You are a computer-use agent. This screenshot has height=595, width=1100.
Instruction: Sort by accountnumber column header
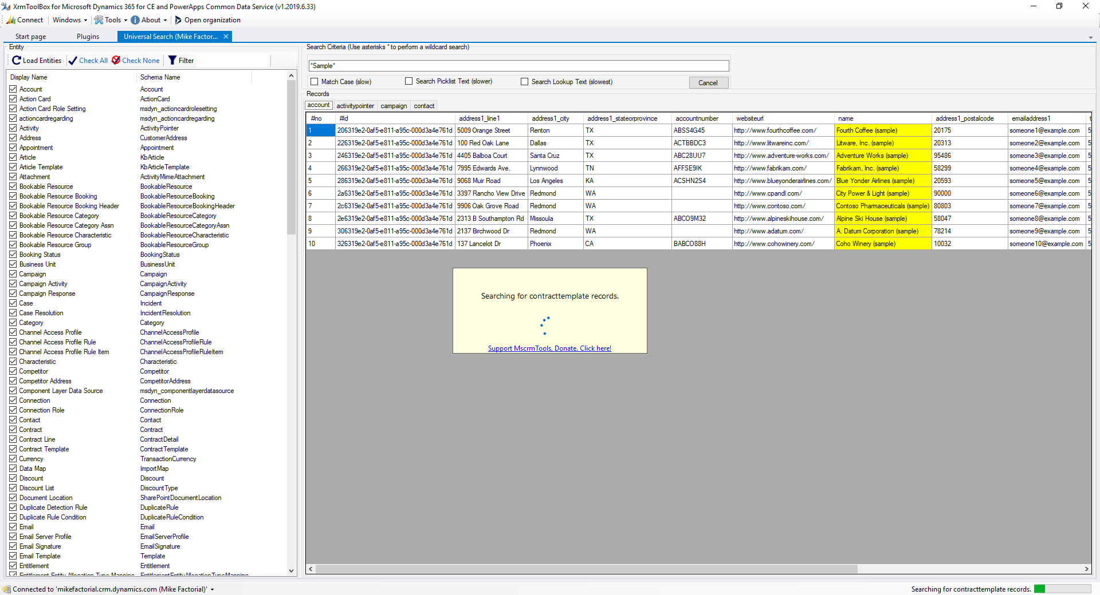pos(702,118)
